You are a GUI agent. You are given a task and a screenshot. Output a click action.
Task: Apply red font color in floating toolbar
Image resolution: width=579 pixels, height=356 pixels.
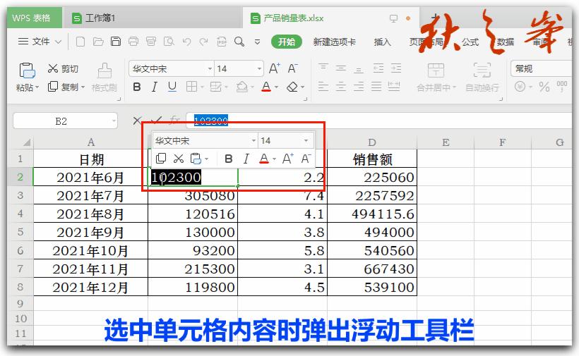click(264, 159)
